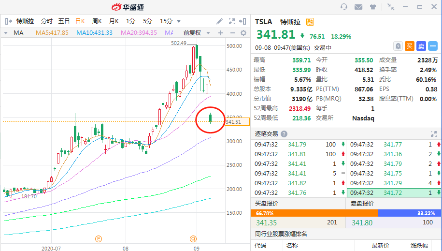Select the 月K monthly candlestick tab
Image resolution: width=442 pixels, height=251 pixels.
pyautogui.click(x=114, y=21)
